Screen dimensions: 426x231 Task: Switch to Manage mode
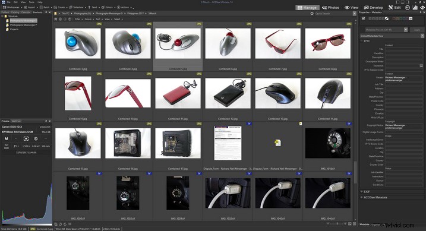click(307, 8)
